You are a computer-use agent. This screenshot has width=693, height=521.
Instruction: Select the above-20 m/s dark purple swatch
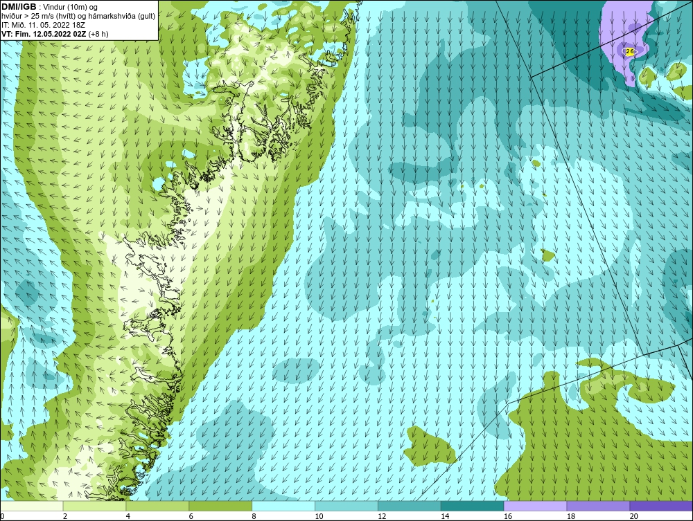[x=661, y=506]
